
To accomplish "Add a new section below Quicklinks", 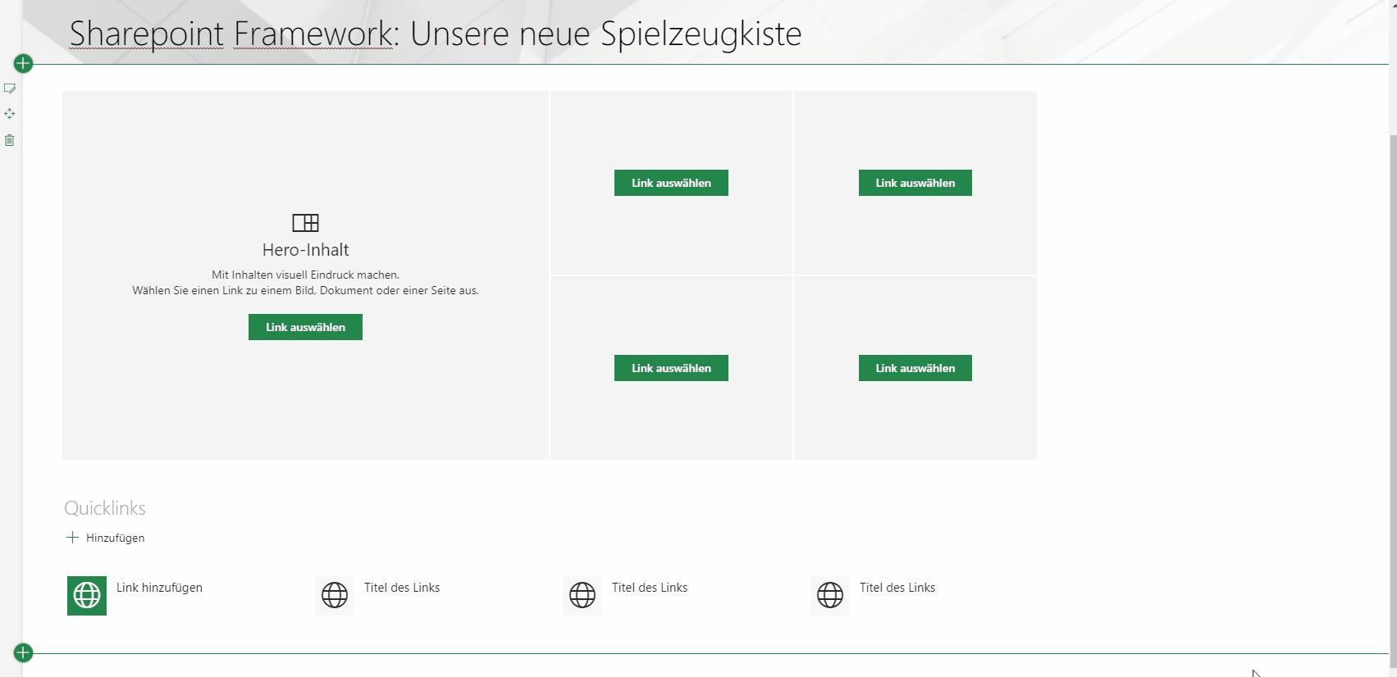I will [x=23, y=652].
